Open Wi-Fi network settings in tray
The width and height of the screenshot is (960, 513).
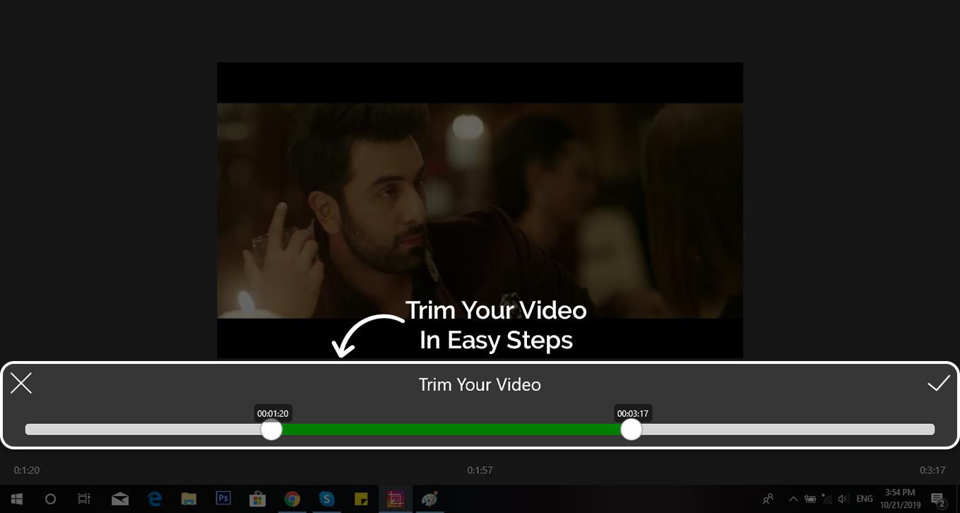826,499
